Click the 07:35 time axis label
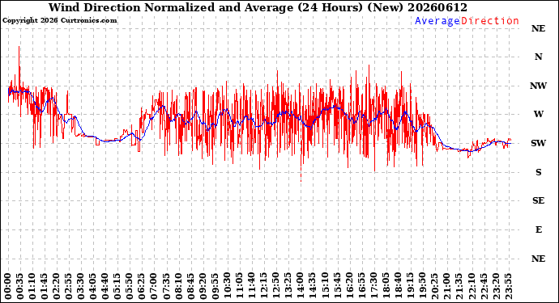The image size is (559, 303). coord(166,287)
